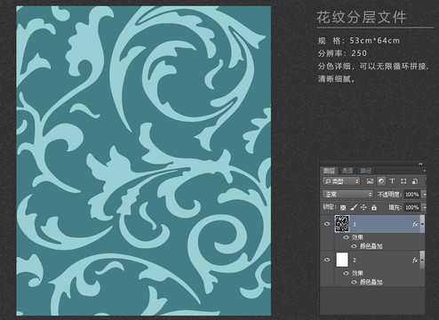Open the 填充 fill slider arrow
The height and width of the screenshot is (320, 439).
[x=424, y=207]
